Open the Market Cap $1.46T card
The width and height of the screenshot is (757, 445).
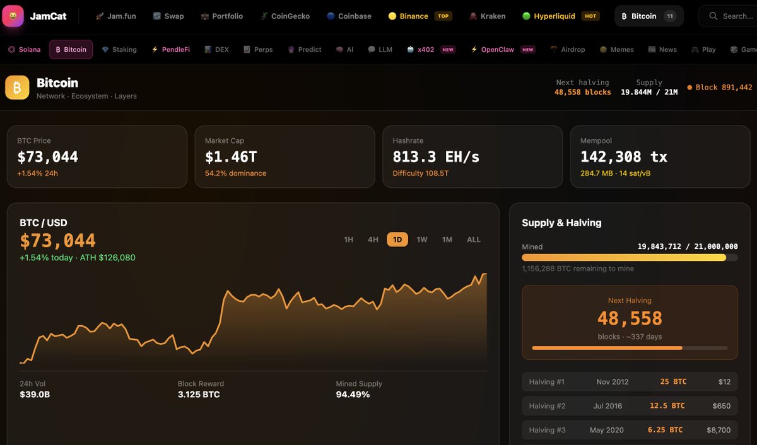(285, 156)
